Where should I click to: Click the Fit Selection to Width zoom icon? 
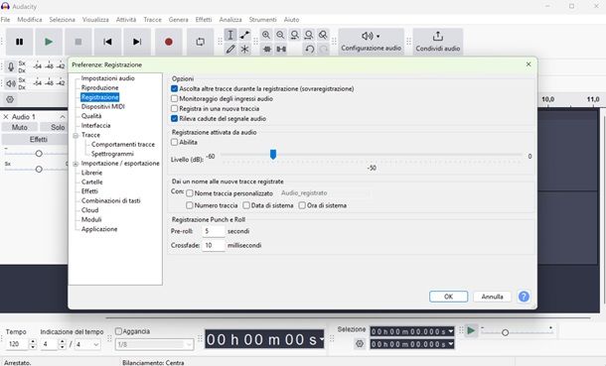(294, 35)
